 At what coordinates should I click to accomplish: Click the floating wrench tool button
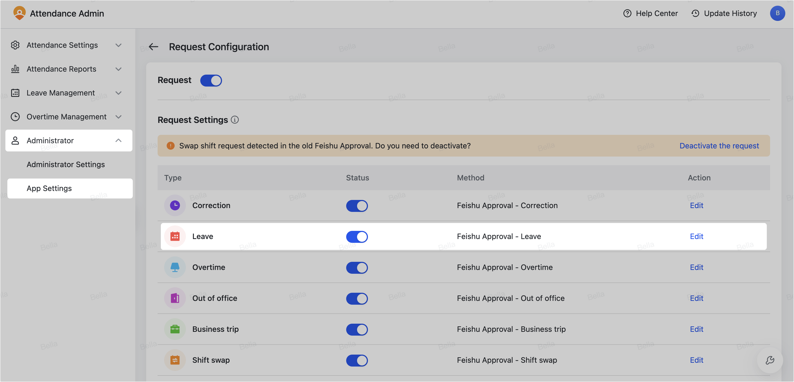coord(770,360)
